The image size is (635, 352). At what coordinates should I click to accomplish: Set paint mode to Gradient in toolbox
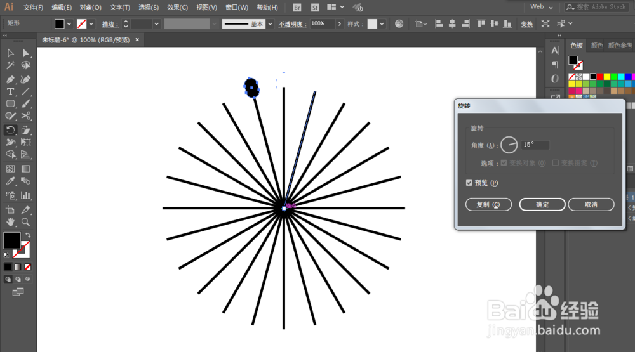pos(18,266)
